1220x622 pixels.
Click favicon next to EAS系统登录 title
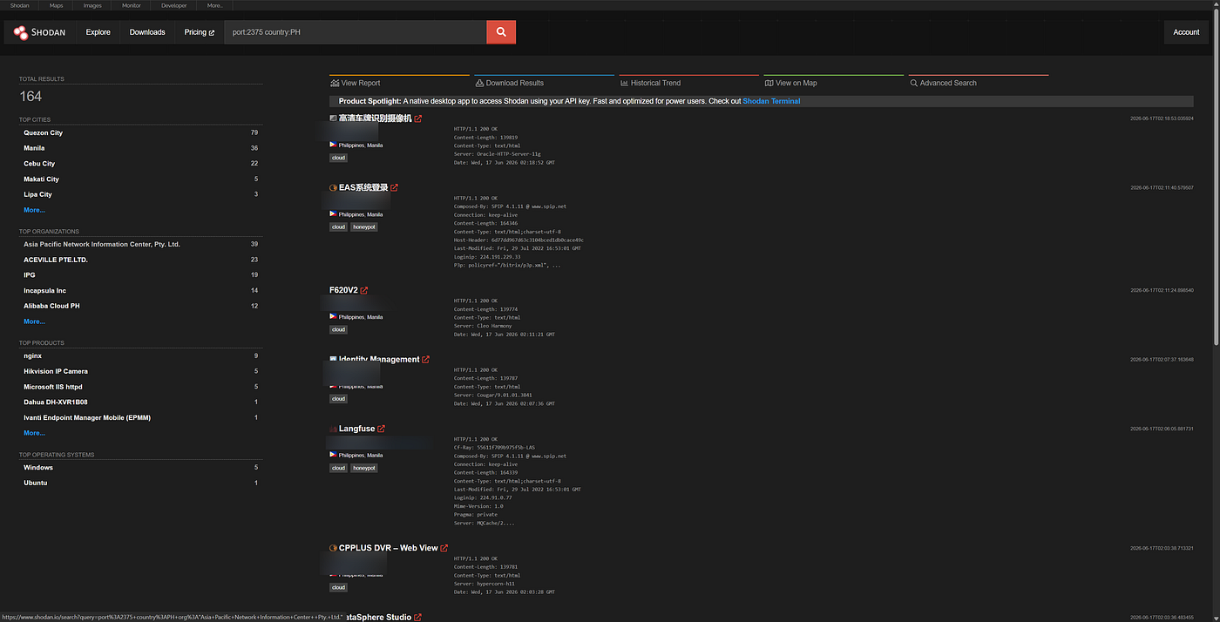coord(333,187)
